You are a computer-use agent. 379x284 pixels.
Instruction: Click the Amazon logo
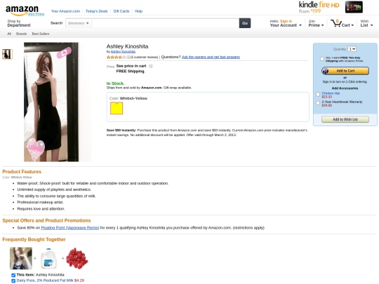click(22, 10)
